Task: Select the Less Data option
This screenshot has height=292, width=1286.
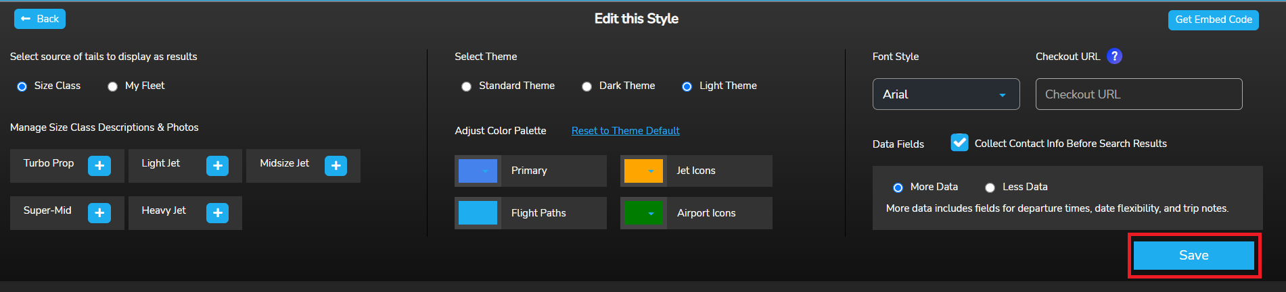Action: coord(990,187)
